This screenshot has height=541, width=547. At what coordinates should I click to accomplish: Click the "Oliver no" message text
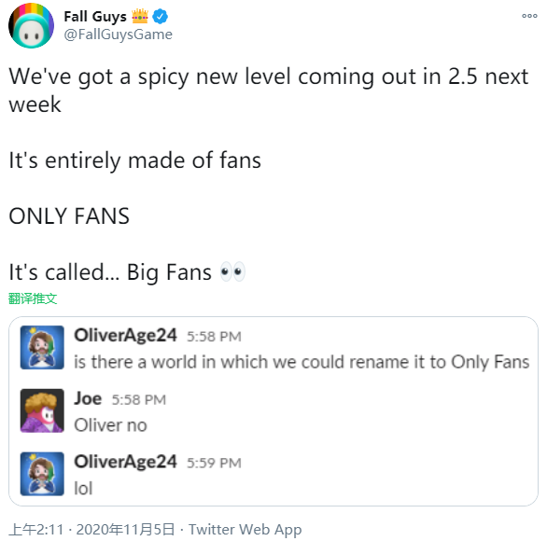110,425
